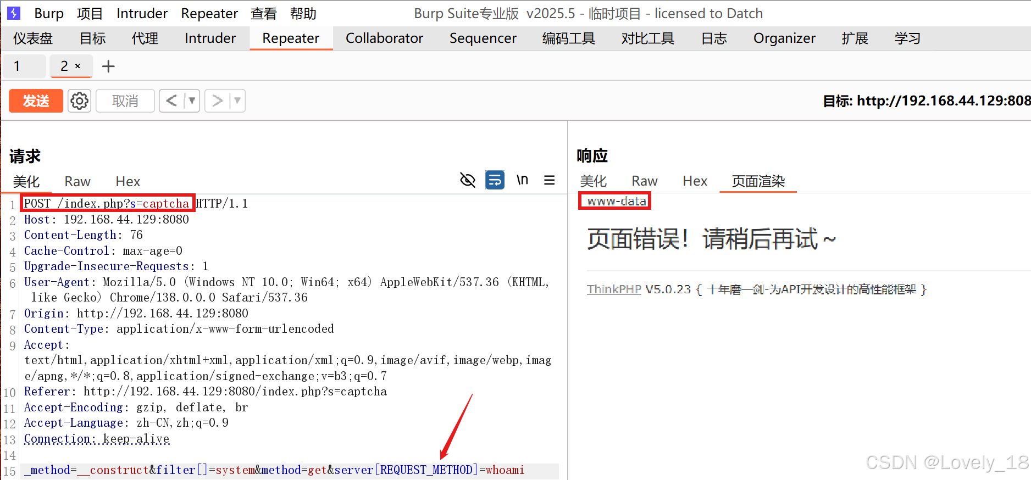The image size is (1031, 480).
Task: Click the Connection: keep-alive header
Action: click(x=97, y=439)
